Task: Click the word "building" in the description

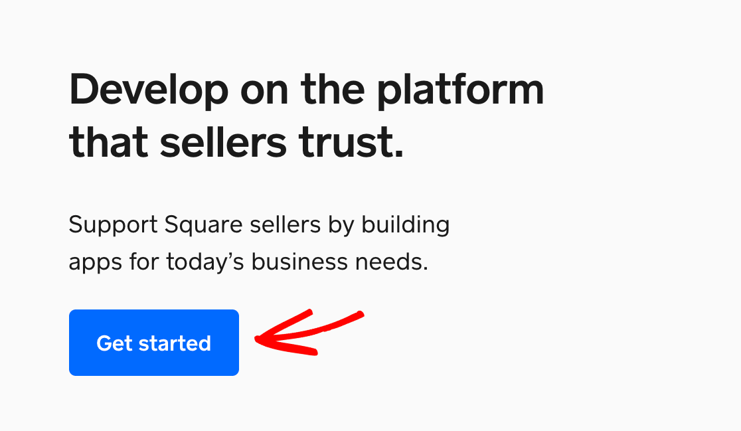Action: tap(406, 225)
